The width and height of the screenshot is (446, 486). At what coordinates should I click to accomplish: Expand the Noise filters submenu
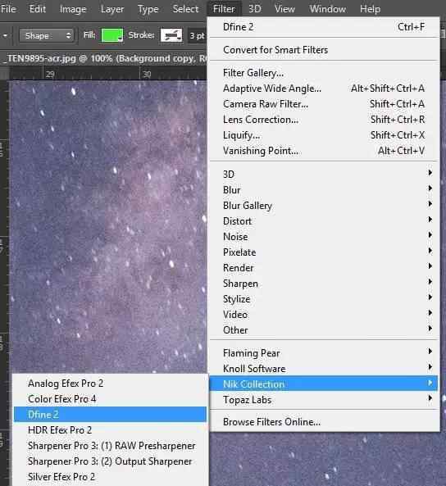pos(325,237)
